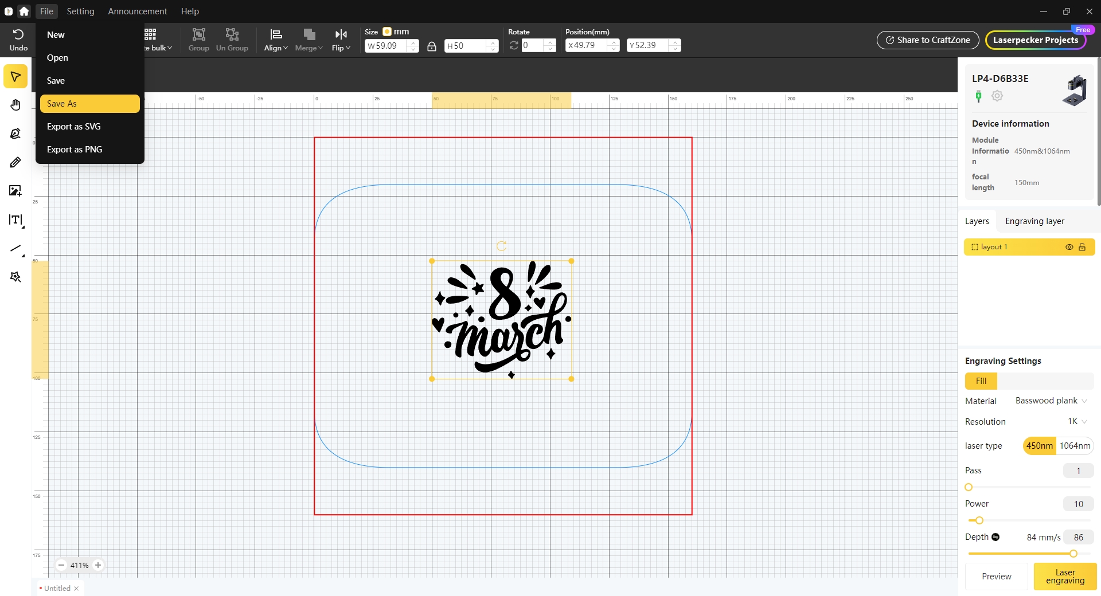Activate the Pencil tool
This screenshot has width=1101, height=596.
click(x=15, y=162)
